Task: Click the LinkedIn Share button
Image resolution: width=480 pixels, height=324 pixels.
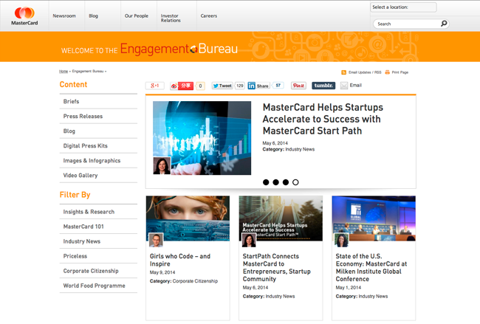Action: tap(258, 86)
